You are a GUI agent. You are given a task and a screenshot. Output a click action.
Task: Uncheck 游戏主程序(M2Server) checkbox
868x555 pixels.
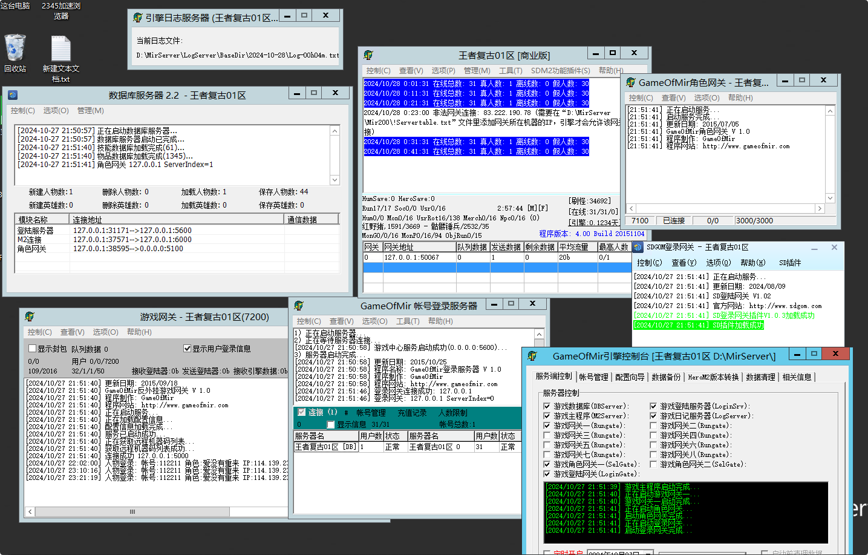tap(547, 416)
